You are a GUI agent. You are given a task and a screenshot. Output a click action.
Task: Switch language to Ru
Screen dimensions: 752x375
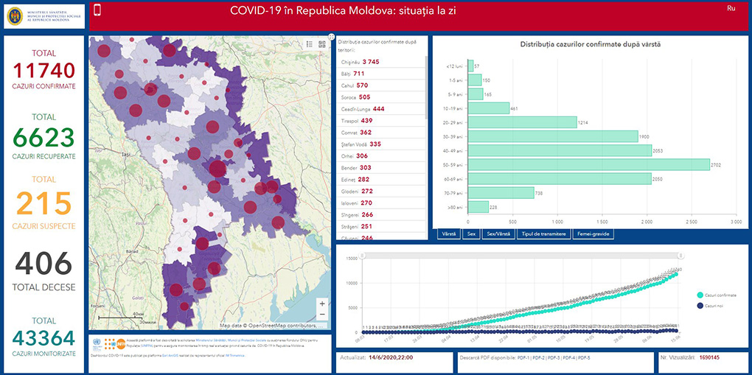pos(731,8)
